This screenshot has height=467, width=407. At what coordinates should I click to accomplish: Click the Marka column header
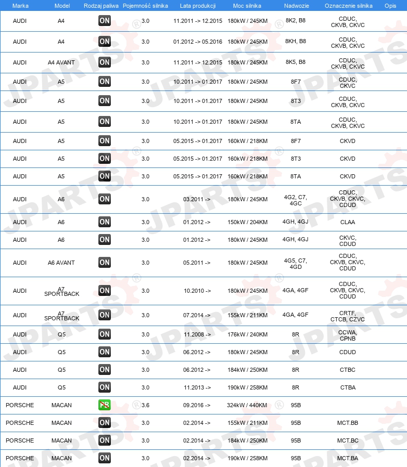pos(20,6)
